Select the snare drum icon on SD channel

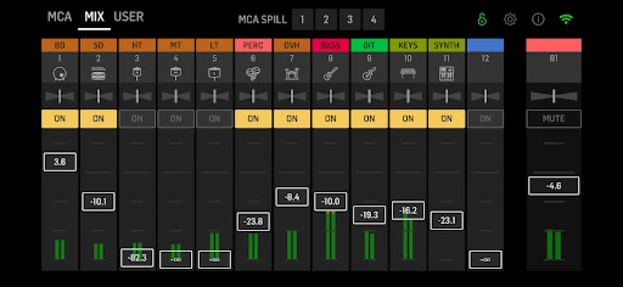(98, 72)
